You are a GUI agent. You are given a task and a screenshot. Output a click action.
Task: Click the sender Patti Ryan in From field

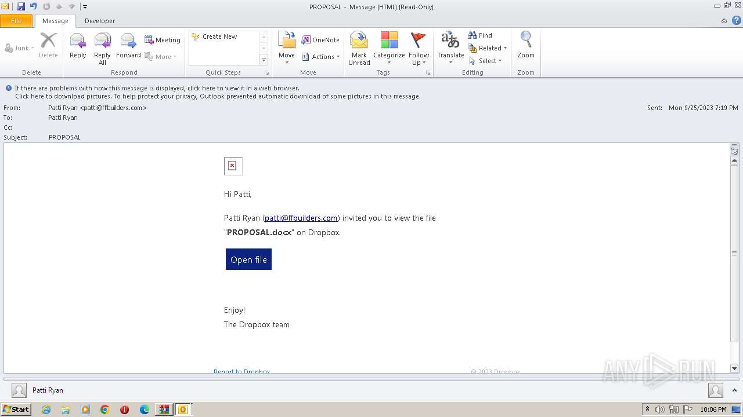(x=98, y=108)
